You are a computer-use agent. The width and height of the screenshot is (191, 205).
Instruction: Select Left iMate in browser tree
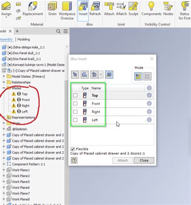click(25, 112)
